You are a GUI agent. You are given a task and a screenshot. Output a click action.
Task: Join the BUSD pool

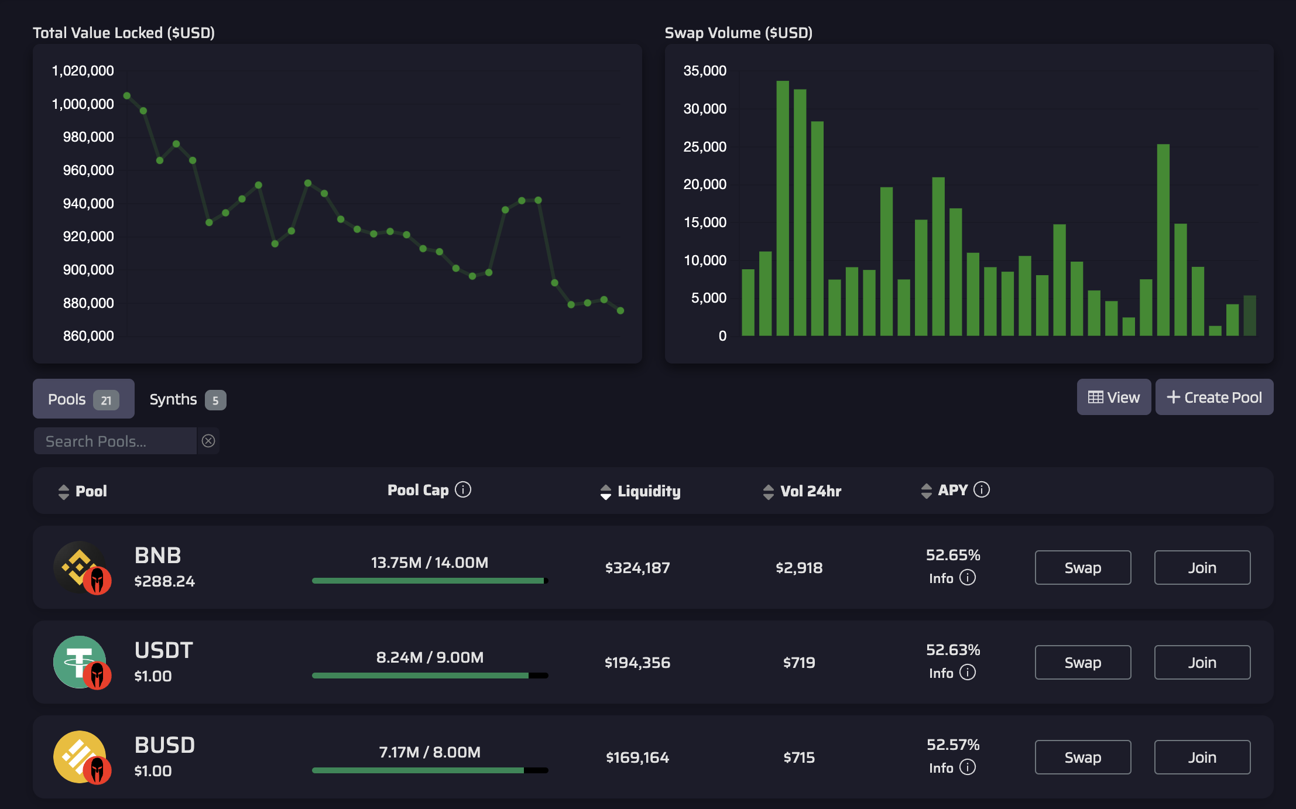1202,757
